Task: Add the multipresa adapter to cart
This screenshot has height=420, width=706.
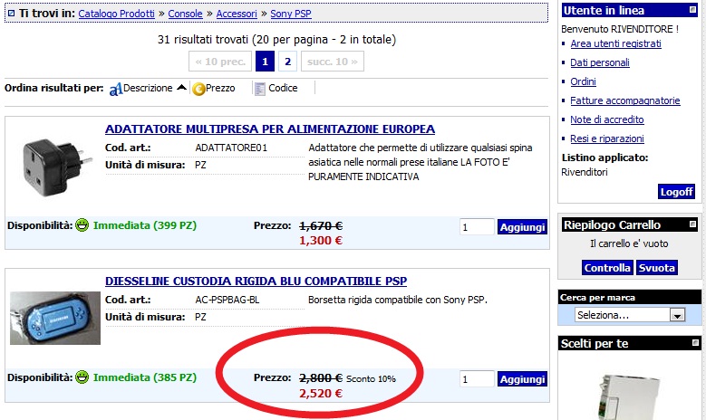Action: 522,227
